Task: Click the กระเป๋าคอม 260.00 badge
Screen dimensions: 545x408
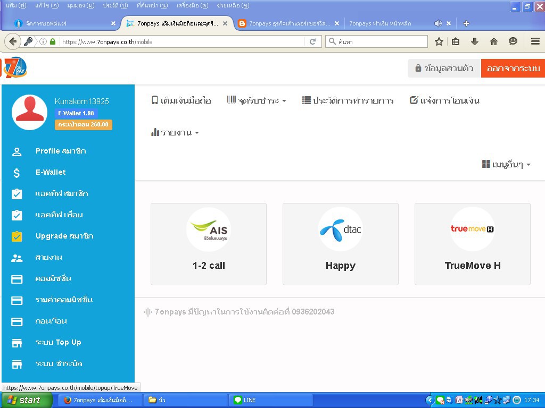Action: click(x=84, y=124)
